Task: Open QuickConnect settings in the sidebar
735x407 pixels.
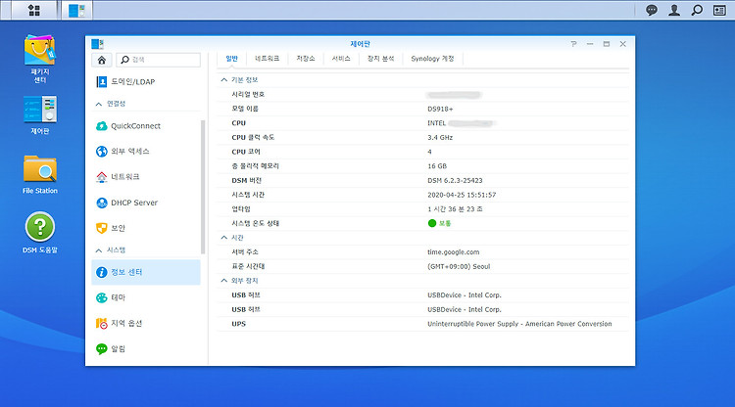Action: pyautogui.click(x=146, y=126)
